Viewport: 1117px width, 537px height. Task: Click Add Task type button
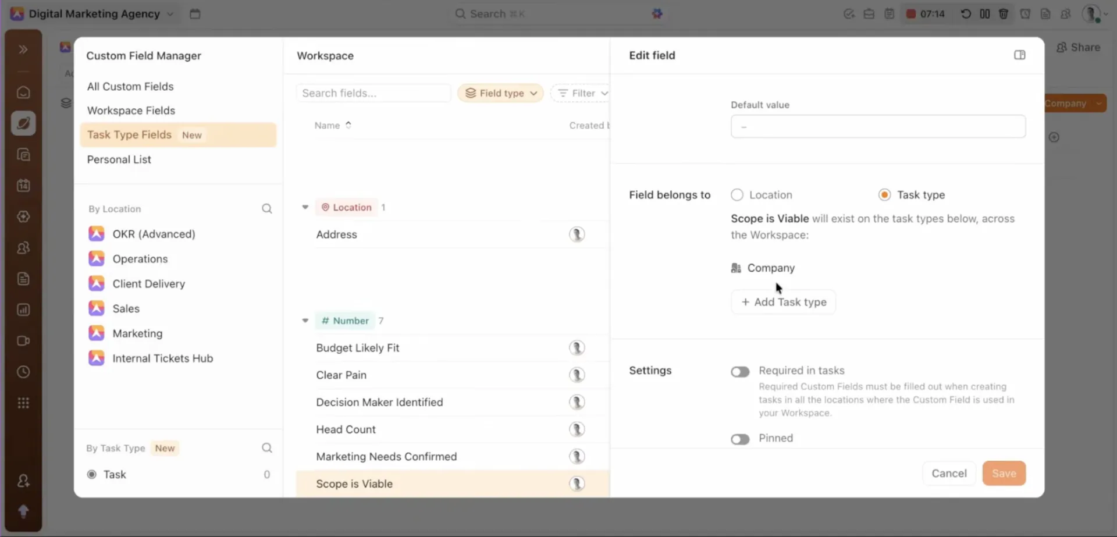tap(784, 302)
